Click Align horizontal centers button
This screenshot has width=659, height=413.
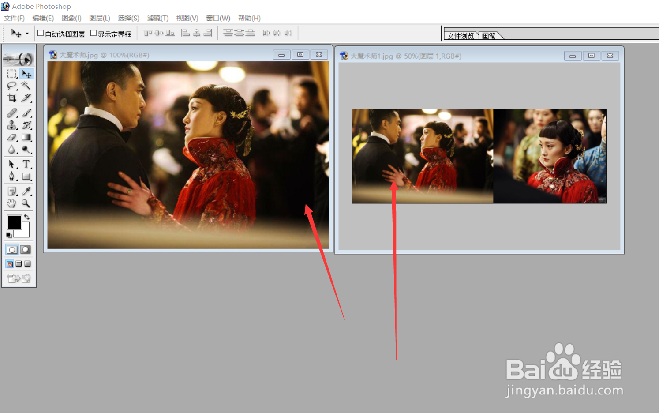pos(197,33)
